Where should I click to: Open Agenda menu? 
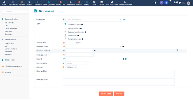(79, 3)
